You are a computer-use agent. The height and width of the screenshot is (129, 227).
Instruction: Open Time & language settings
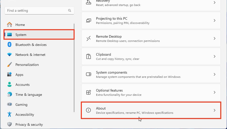(x=28, y=95)
